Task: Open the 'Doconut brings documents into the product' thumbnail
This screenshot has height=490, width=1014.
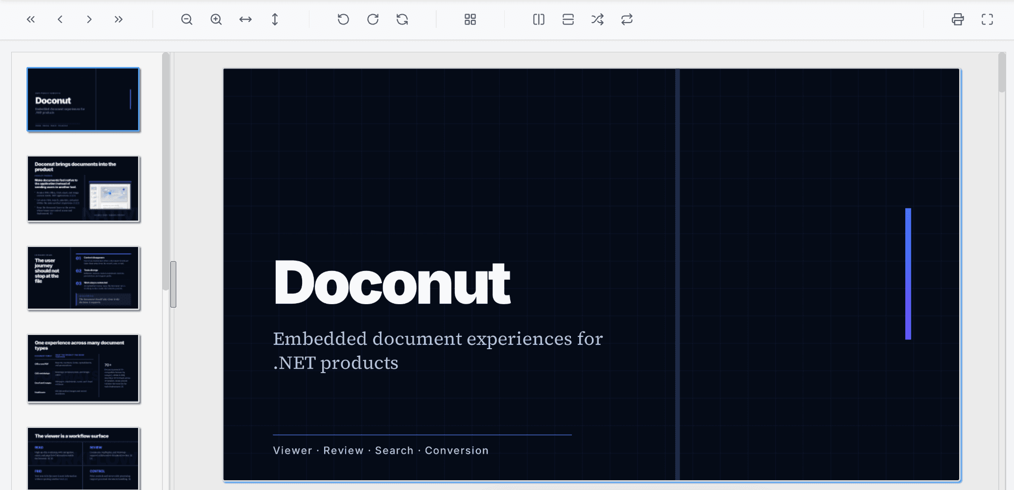Action: coord(83,189)
